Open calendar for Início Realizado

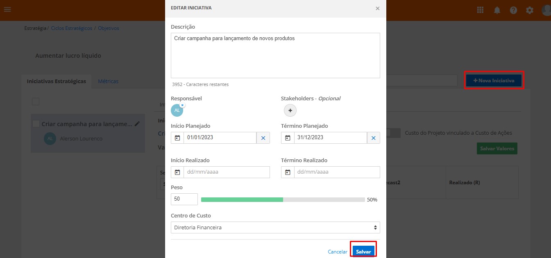tap(177, 172)
